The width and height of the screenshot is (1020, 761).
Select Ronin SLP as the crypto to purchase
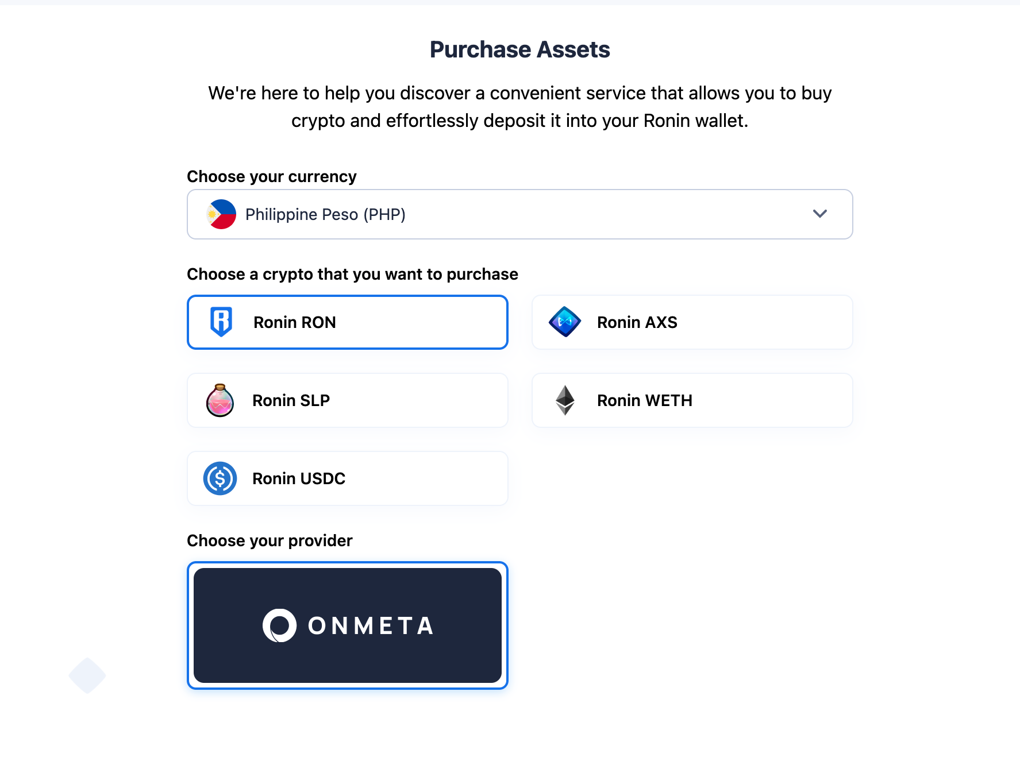tap(347, 400)
